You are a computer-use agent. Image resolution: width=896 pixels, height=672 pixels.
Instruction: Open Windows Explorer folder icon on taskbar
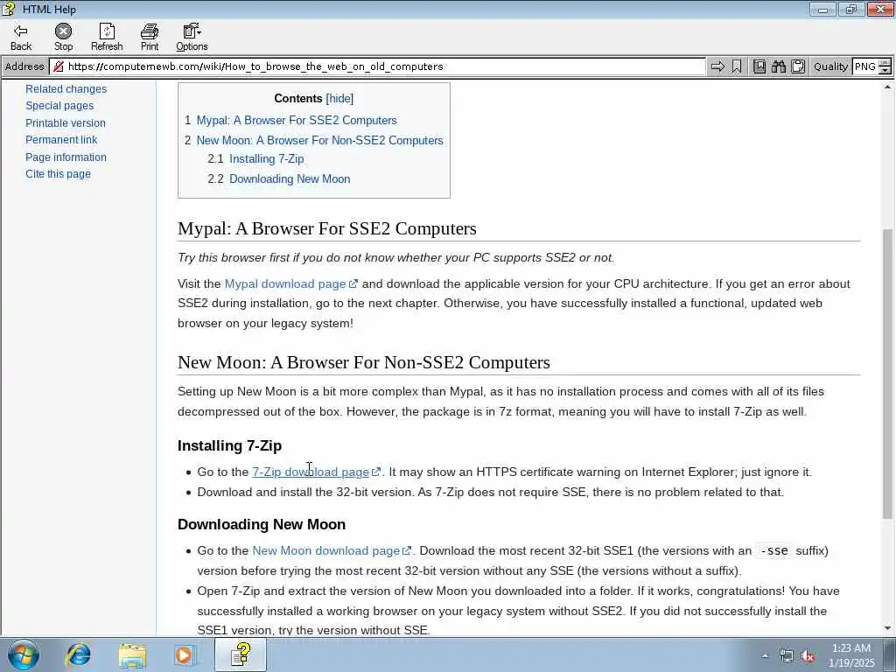(133, 654)
